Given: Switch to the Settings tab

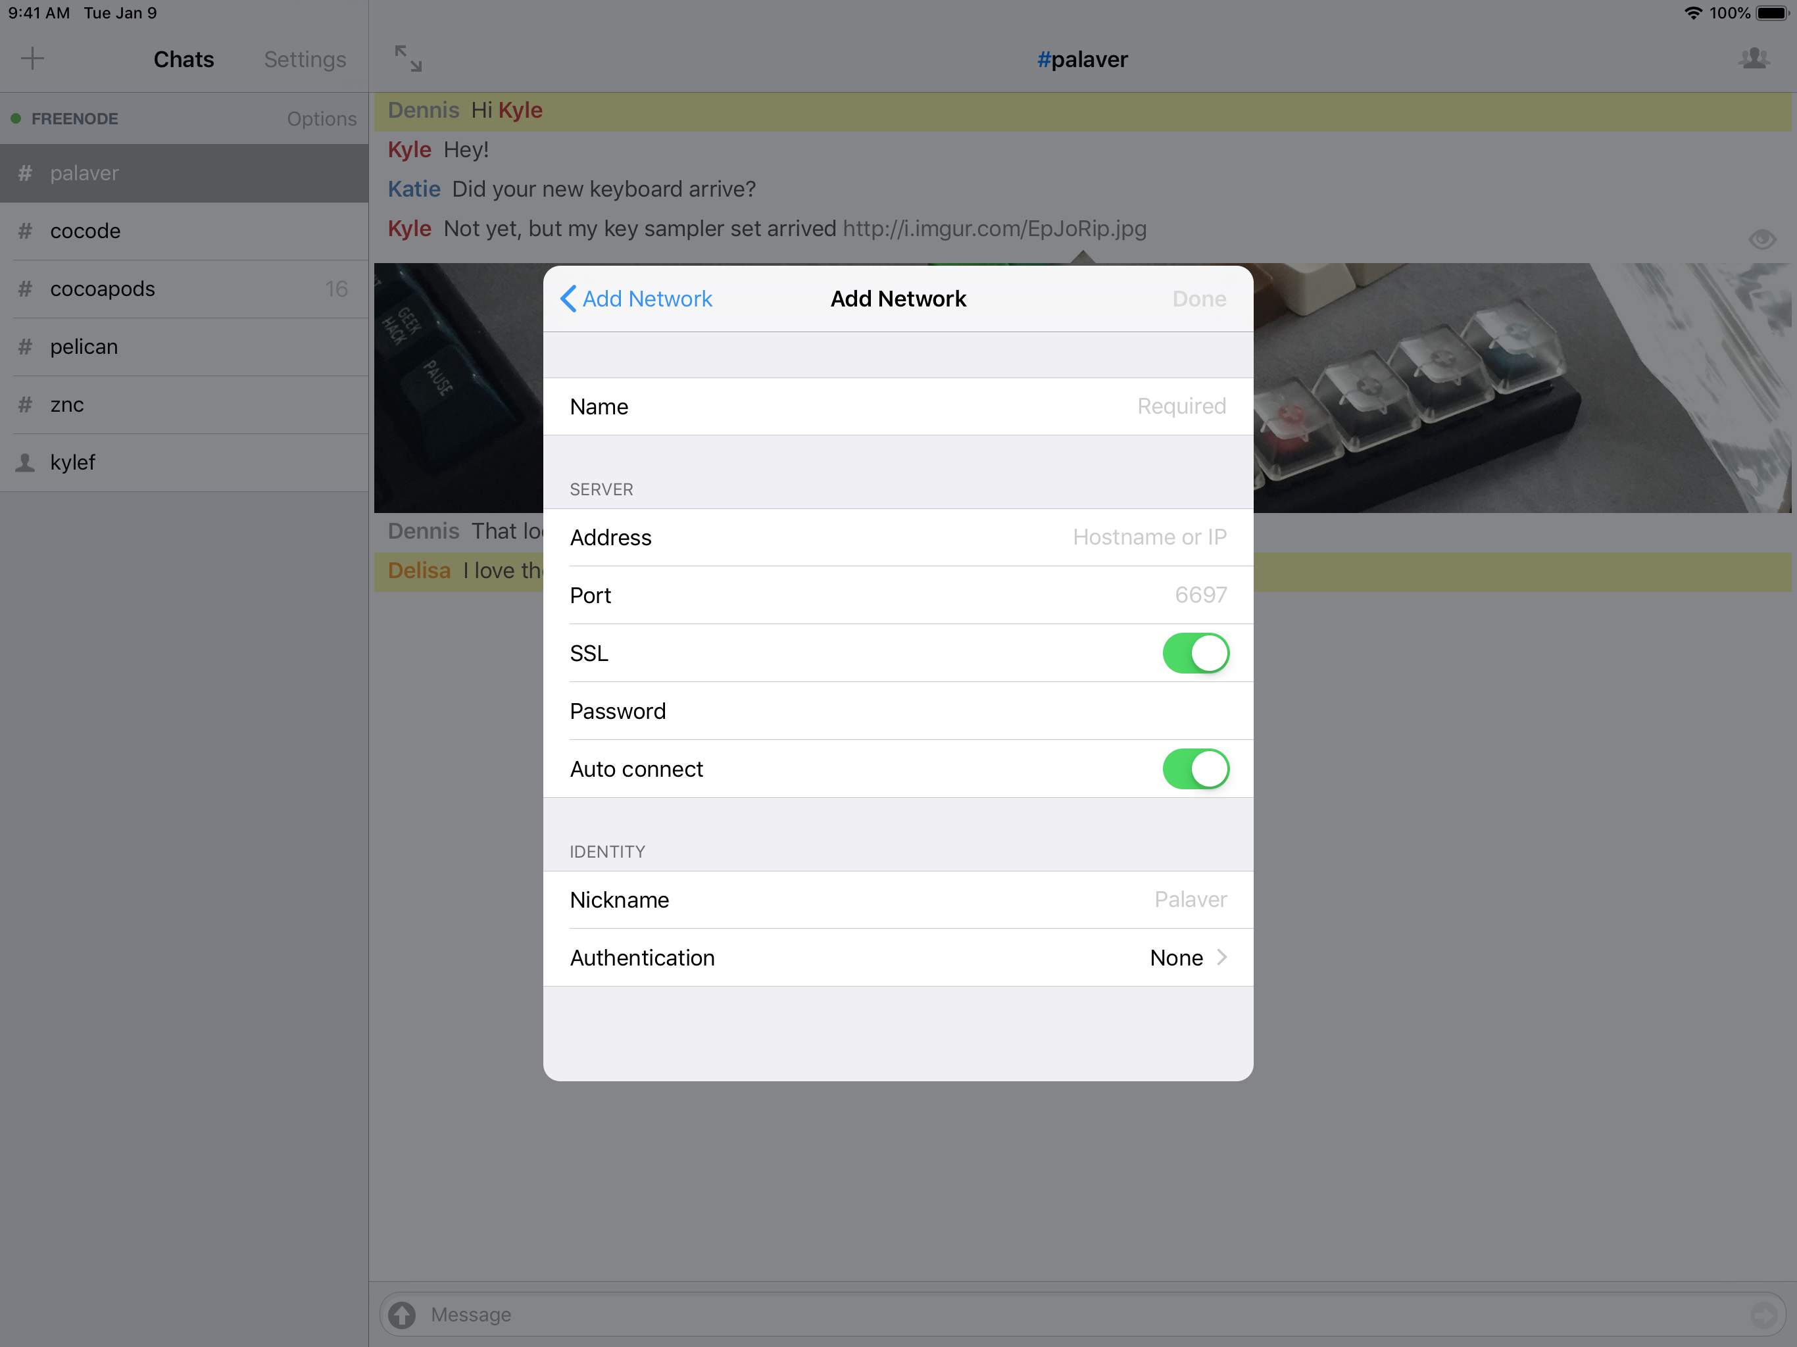Looking at the screenshot, I should pyautogui.click(x=305, y=59).
